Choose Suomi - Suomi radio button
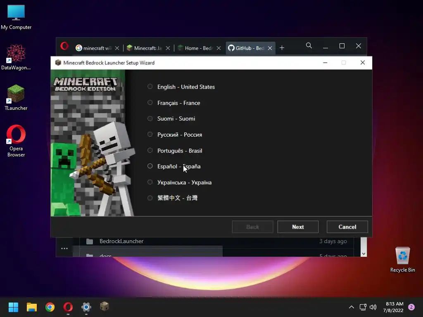 click(150, 118)
